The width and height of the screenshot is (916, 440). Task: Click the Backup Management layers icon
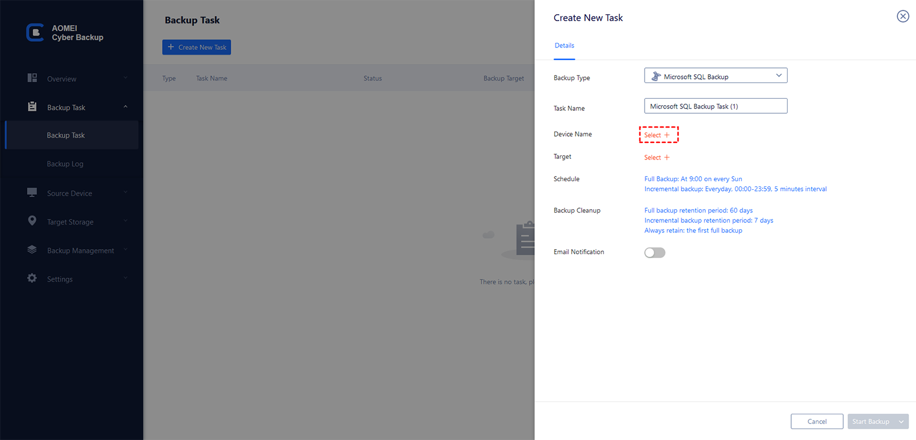tap(32, 250)
